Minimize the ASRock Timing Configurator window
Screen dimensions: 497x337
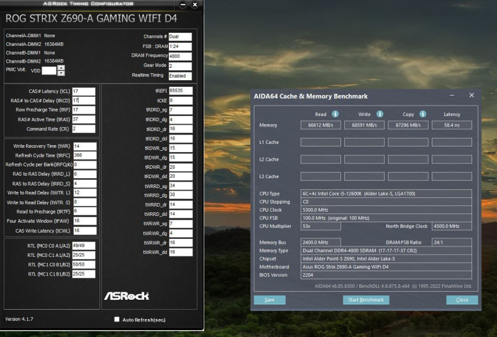tap(183, 5)
